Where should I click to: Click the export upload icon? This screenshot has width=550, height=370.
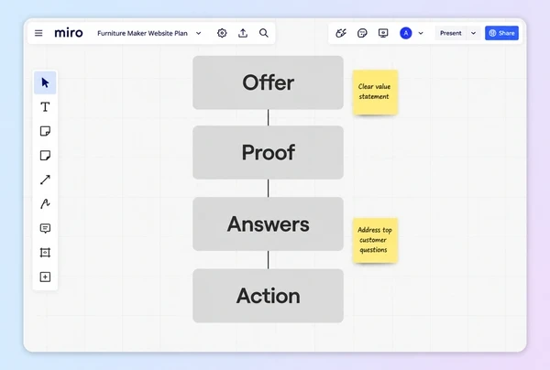point(243,33)
